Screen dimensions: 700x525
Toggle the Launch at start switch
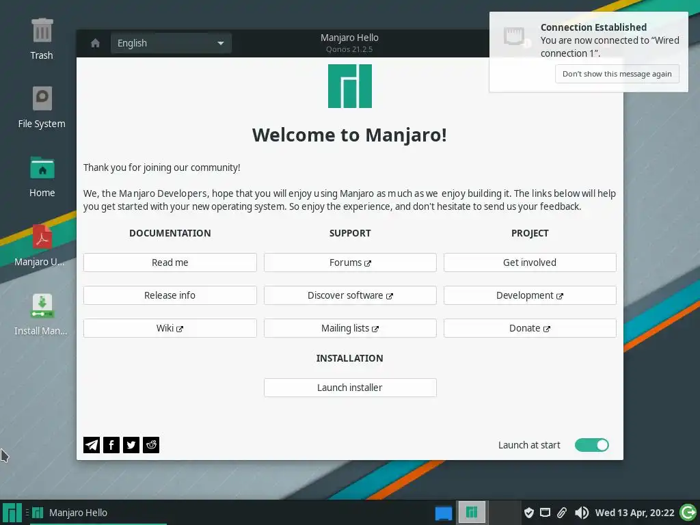591,445
